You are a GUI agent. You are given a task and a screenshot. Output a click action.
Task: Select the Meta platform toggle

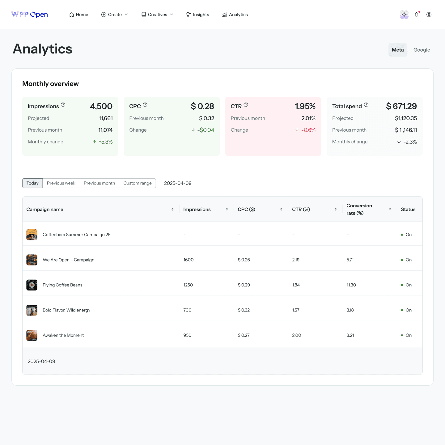398,50
